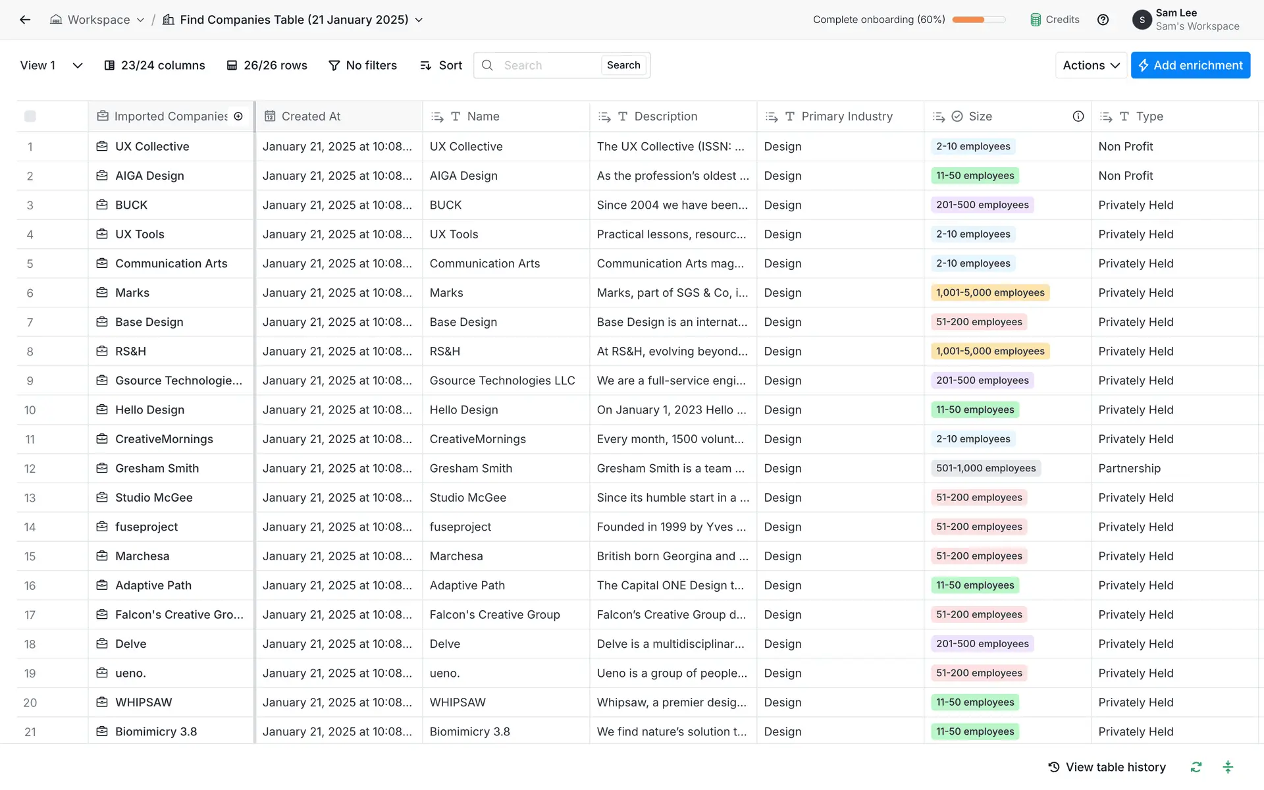Expand the Workspace breadcrumb dropdown
The height and width of the screenshot is (790, 1264).
(140, 20)
